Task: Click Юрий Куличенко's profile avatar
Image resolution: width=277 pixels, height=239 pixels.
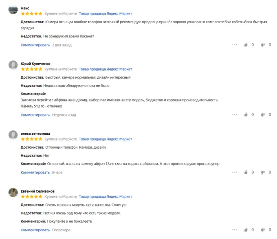Action: 13,66
